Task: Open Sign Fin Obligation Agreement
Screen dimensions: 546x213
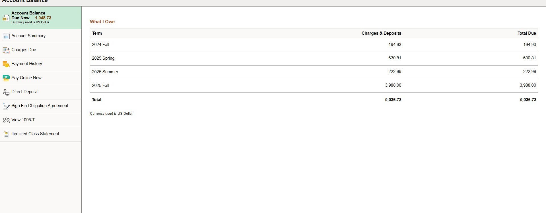Action: [41, 106]
